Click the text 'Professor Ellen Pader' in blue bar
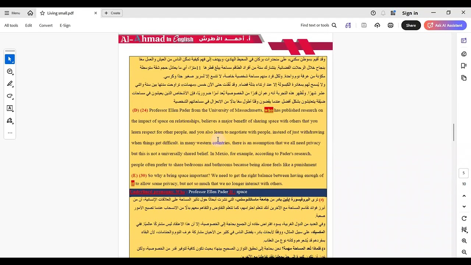The image size is (471, 265). [x=208, y=192]
